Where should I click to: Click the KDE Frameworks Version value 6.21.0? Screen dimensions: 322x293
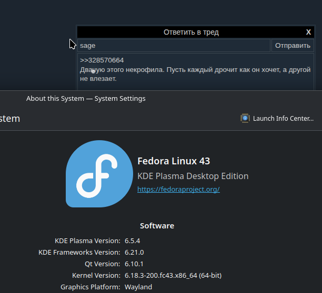134,252
